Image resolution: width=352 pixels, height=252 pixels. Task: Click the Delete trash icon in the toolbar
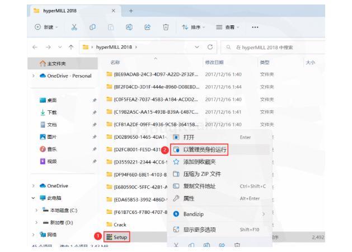pos(166,27)
